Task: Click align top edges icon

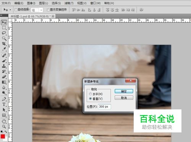Action: pos(74,10)
